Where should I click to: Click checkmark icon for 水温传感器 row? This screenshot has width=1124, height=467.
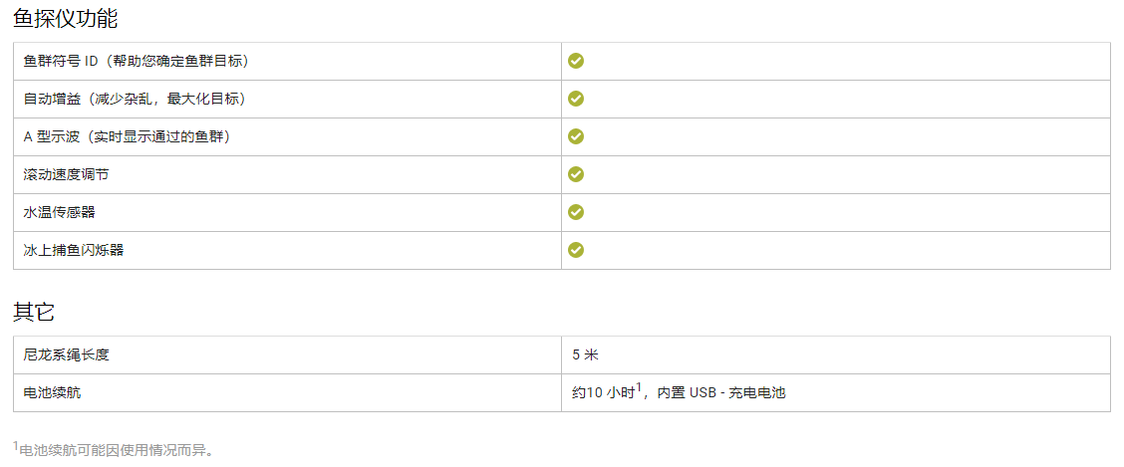click(x=576, y=212)
